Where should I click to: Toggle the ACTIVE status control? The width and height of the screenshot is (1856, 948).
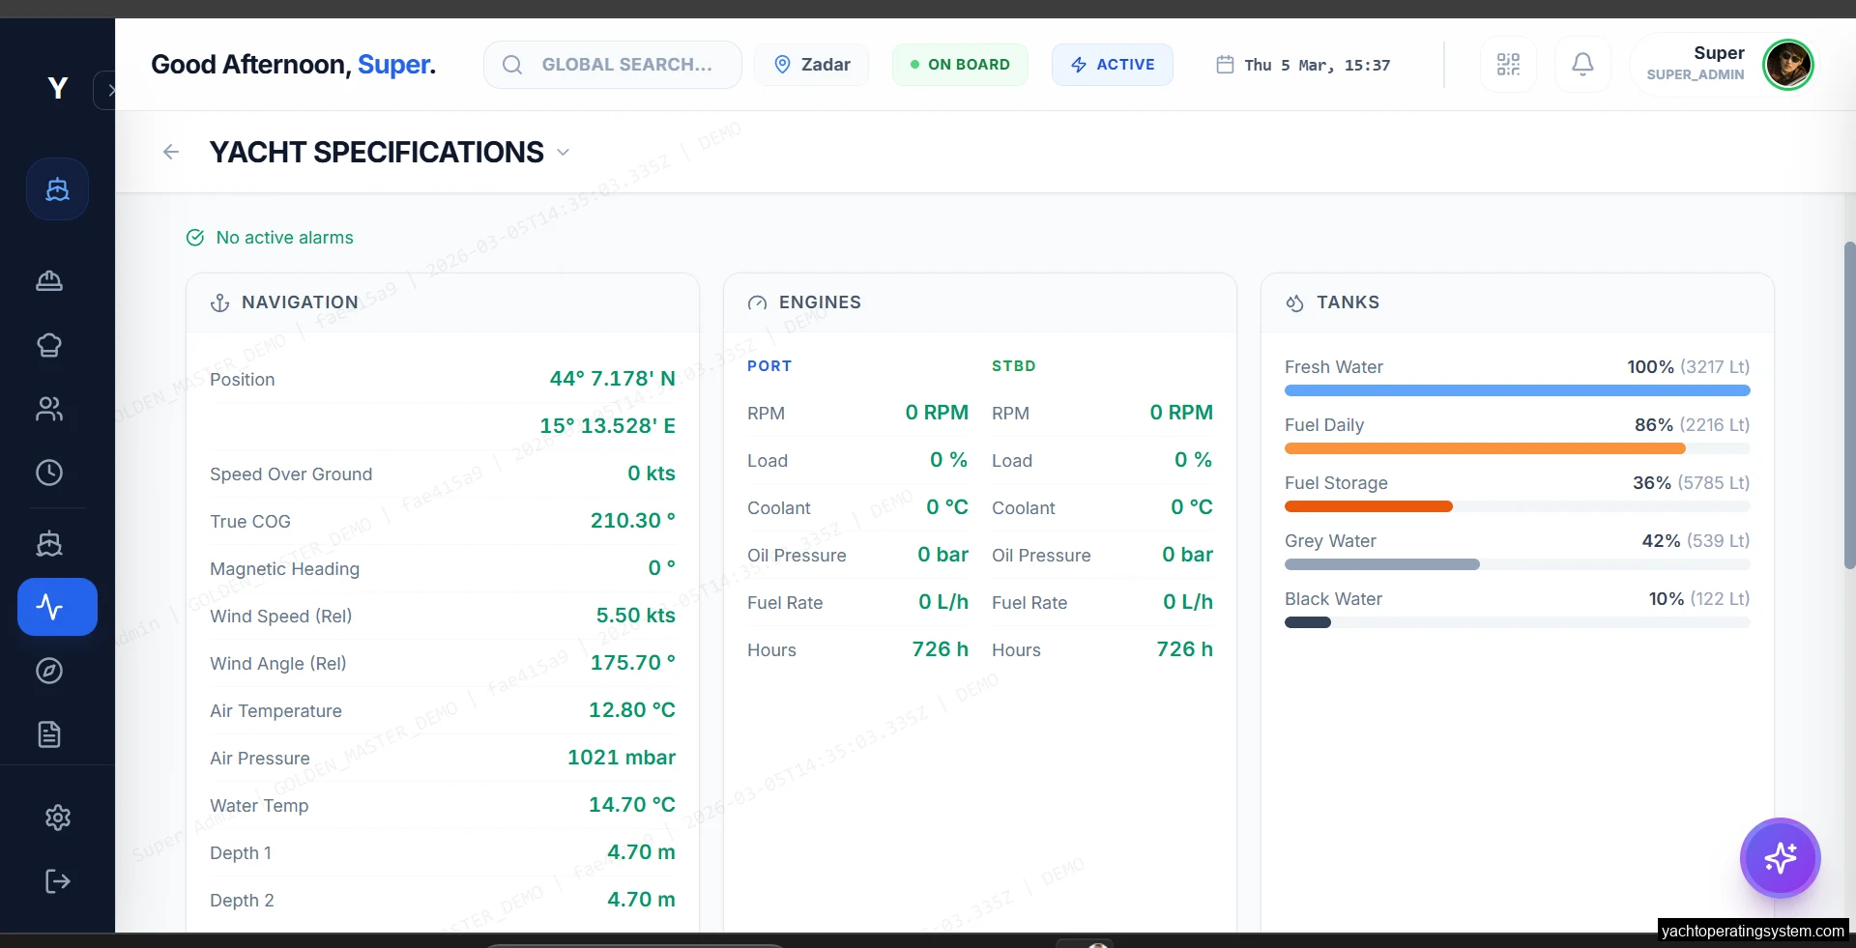[x=1113, y=64]
